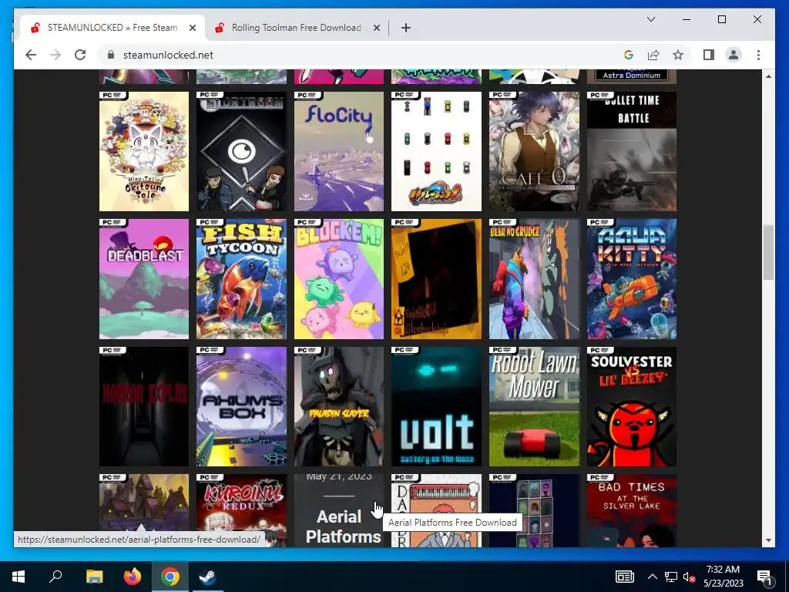This screenshot has width=789, height=592.
Task: Open the Nine-Tailed Okitsune Tale game cover
Action: (x=144, y=151)
